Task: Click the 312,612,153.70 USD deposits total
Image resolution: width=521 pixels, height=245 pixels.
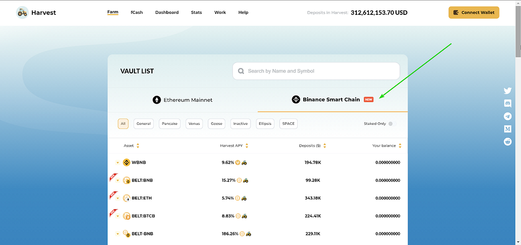Action: (x=379, y=12)
